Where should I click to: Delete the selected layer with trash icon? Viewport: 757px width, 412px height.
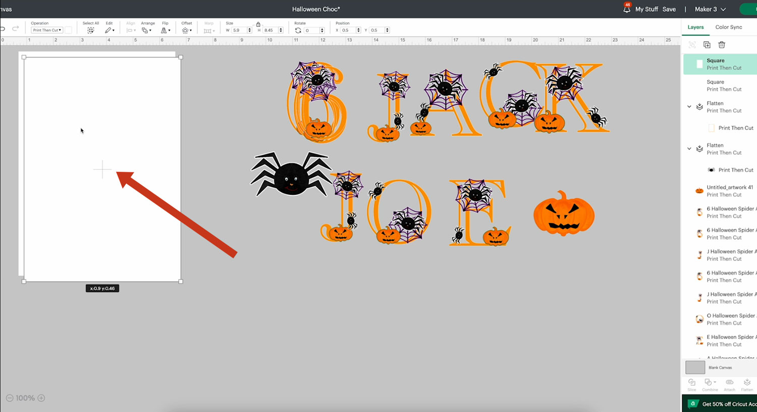pos(722,45)
